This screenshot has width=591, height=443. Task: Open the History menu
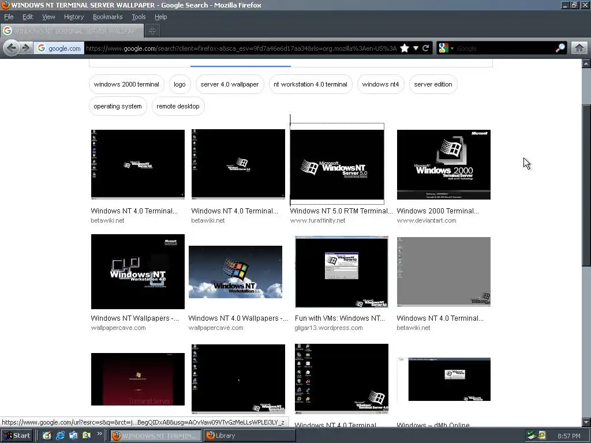click(x=73, y=17)
